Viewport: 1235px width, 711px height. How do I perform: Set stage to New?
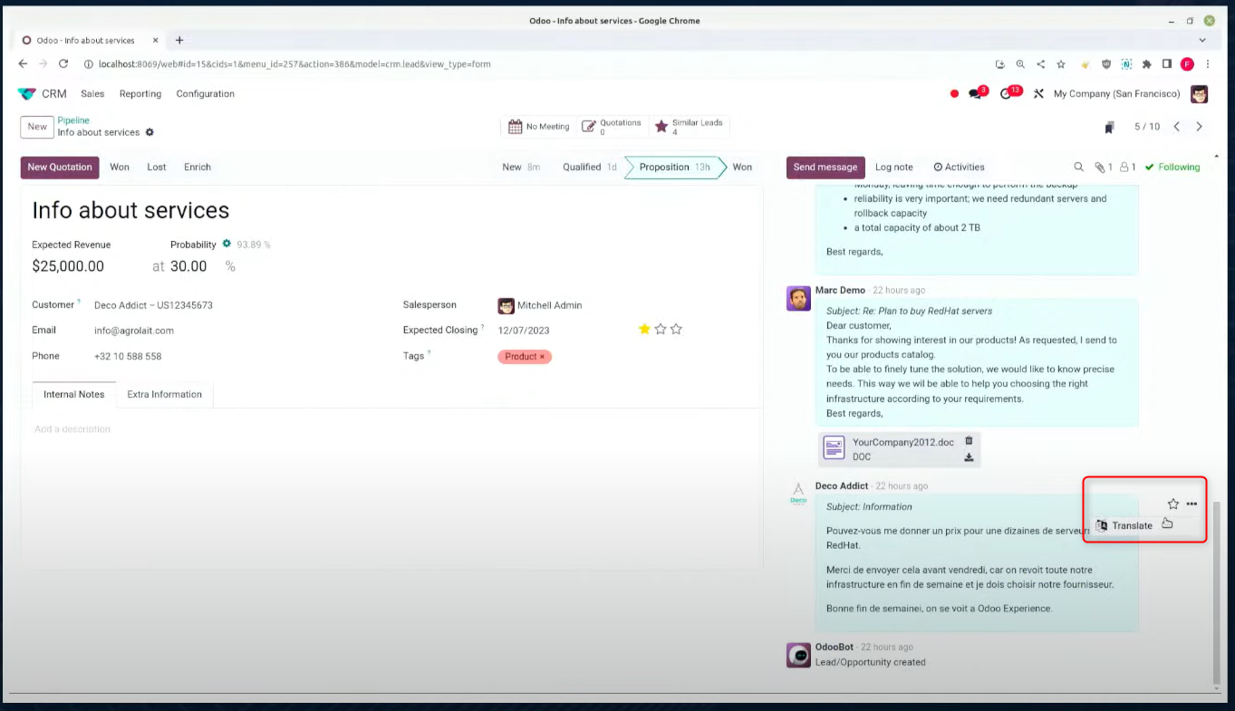[521, 167]
